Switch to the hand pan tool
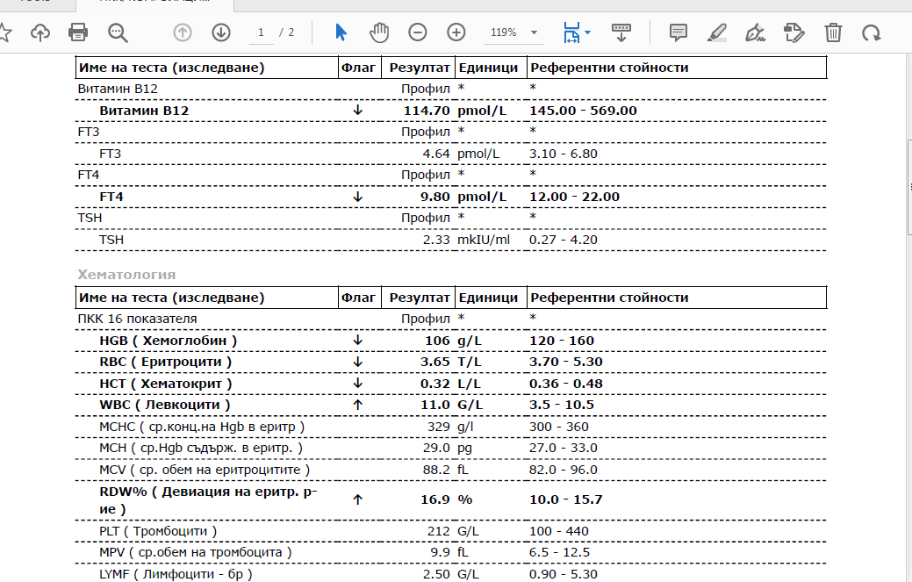The width and height of the screenshot is (912, 582). pyautogui.click(x=379, y=32)
